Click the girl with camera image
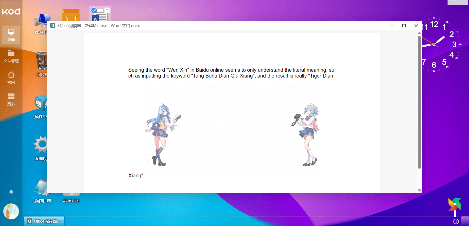 click(306, 135)
